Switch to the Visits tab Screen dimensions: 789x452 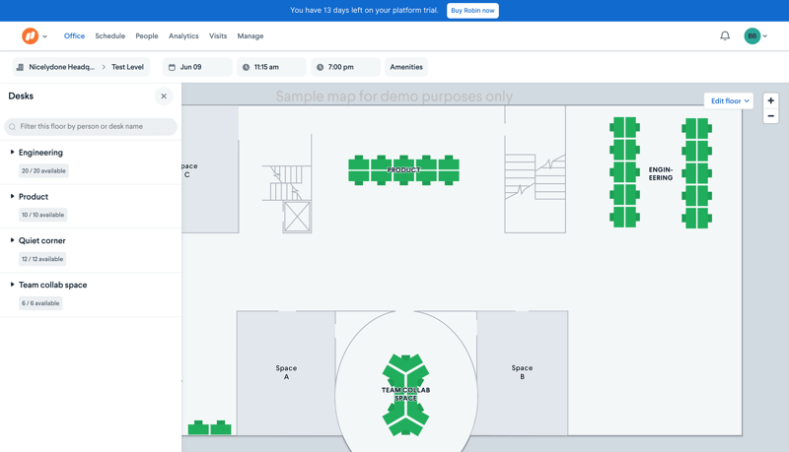218,36
